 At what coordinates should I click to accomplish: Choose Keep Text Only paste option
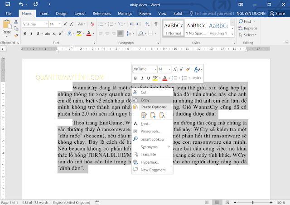162,115
